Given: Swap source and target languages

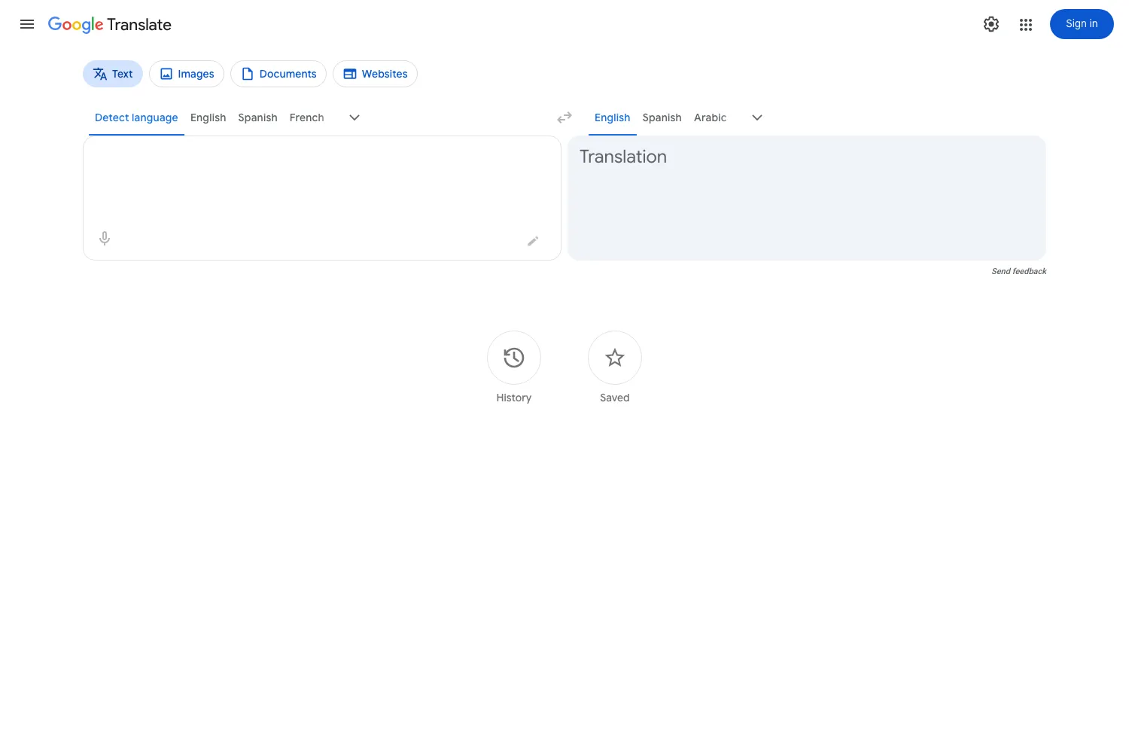Looking at the screenshot, I should tap(564, 117).
